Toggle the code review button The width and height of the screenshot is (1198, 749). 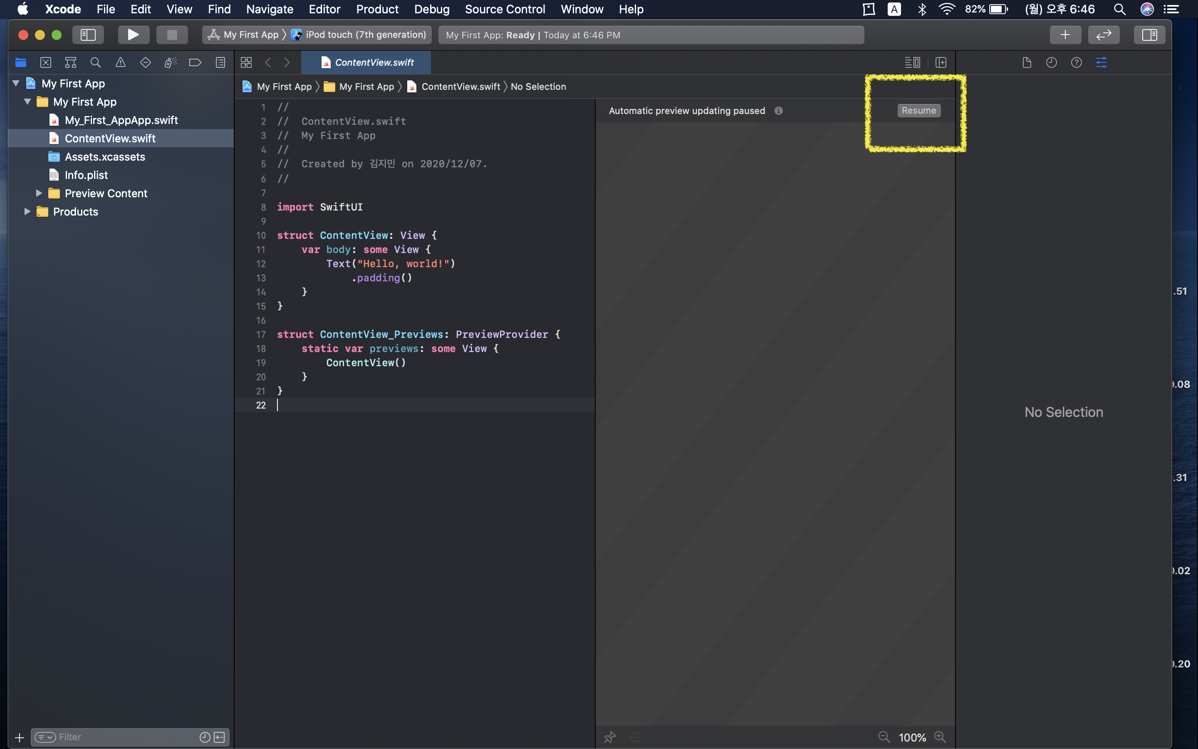[1104, 35]
